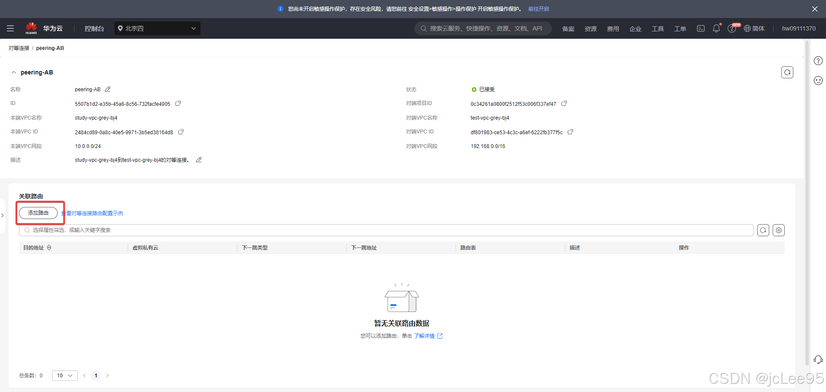Open the help question mark on right rail

click(818, 61)
